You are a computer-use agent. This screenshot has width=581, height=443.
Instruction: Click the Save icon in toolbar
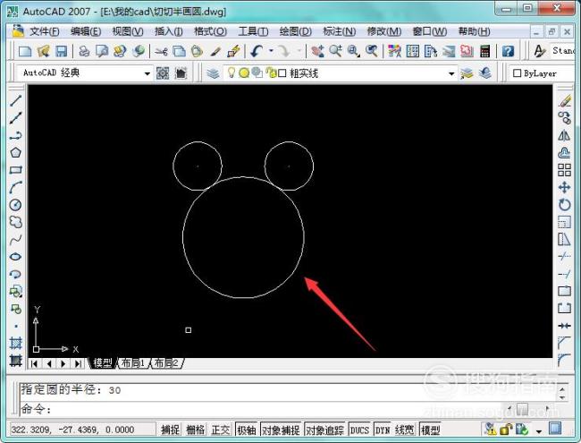pyautogui.click(x=62, y=51)
